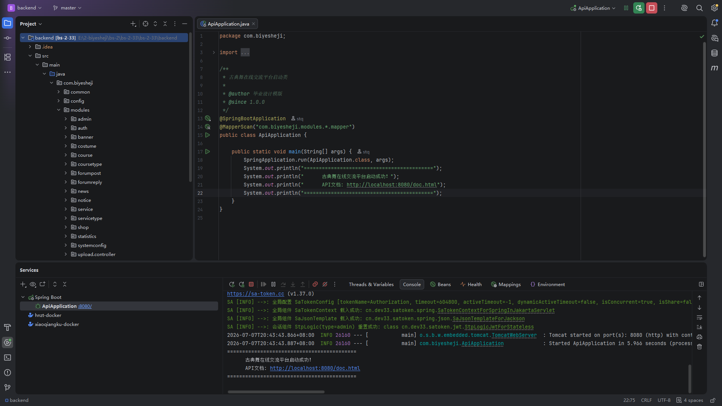Expand the admin package
Screen dimensions: 722x406
pyautogui.click(x=66, y=119)
